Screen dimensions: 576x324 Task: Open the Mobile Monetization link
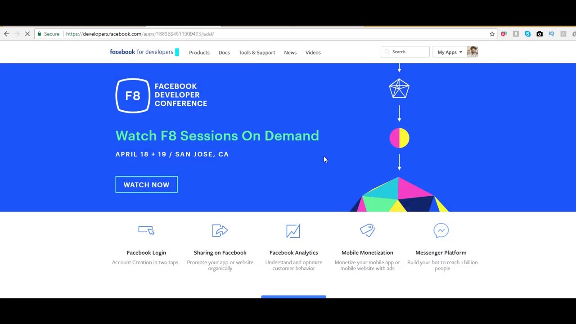coord(367,252)
